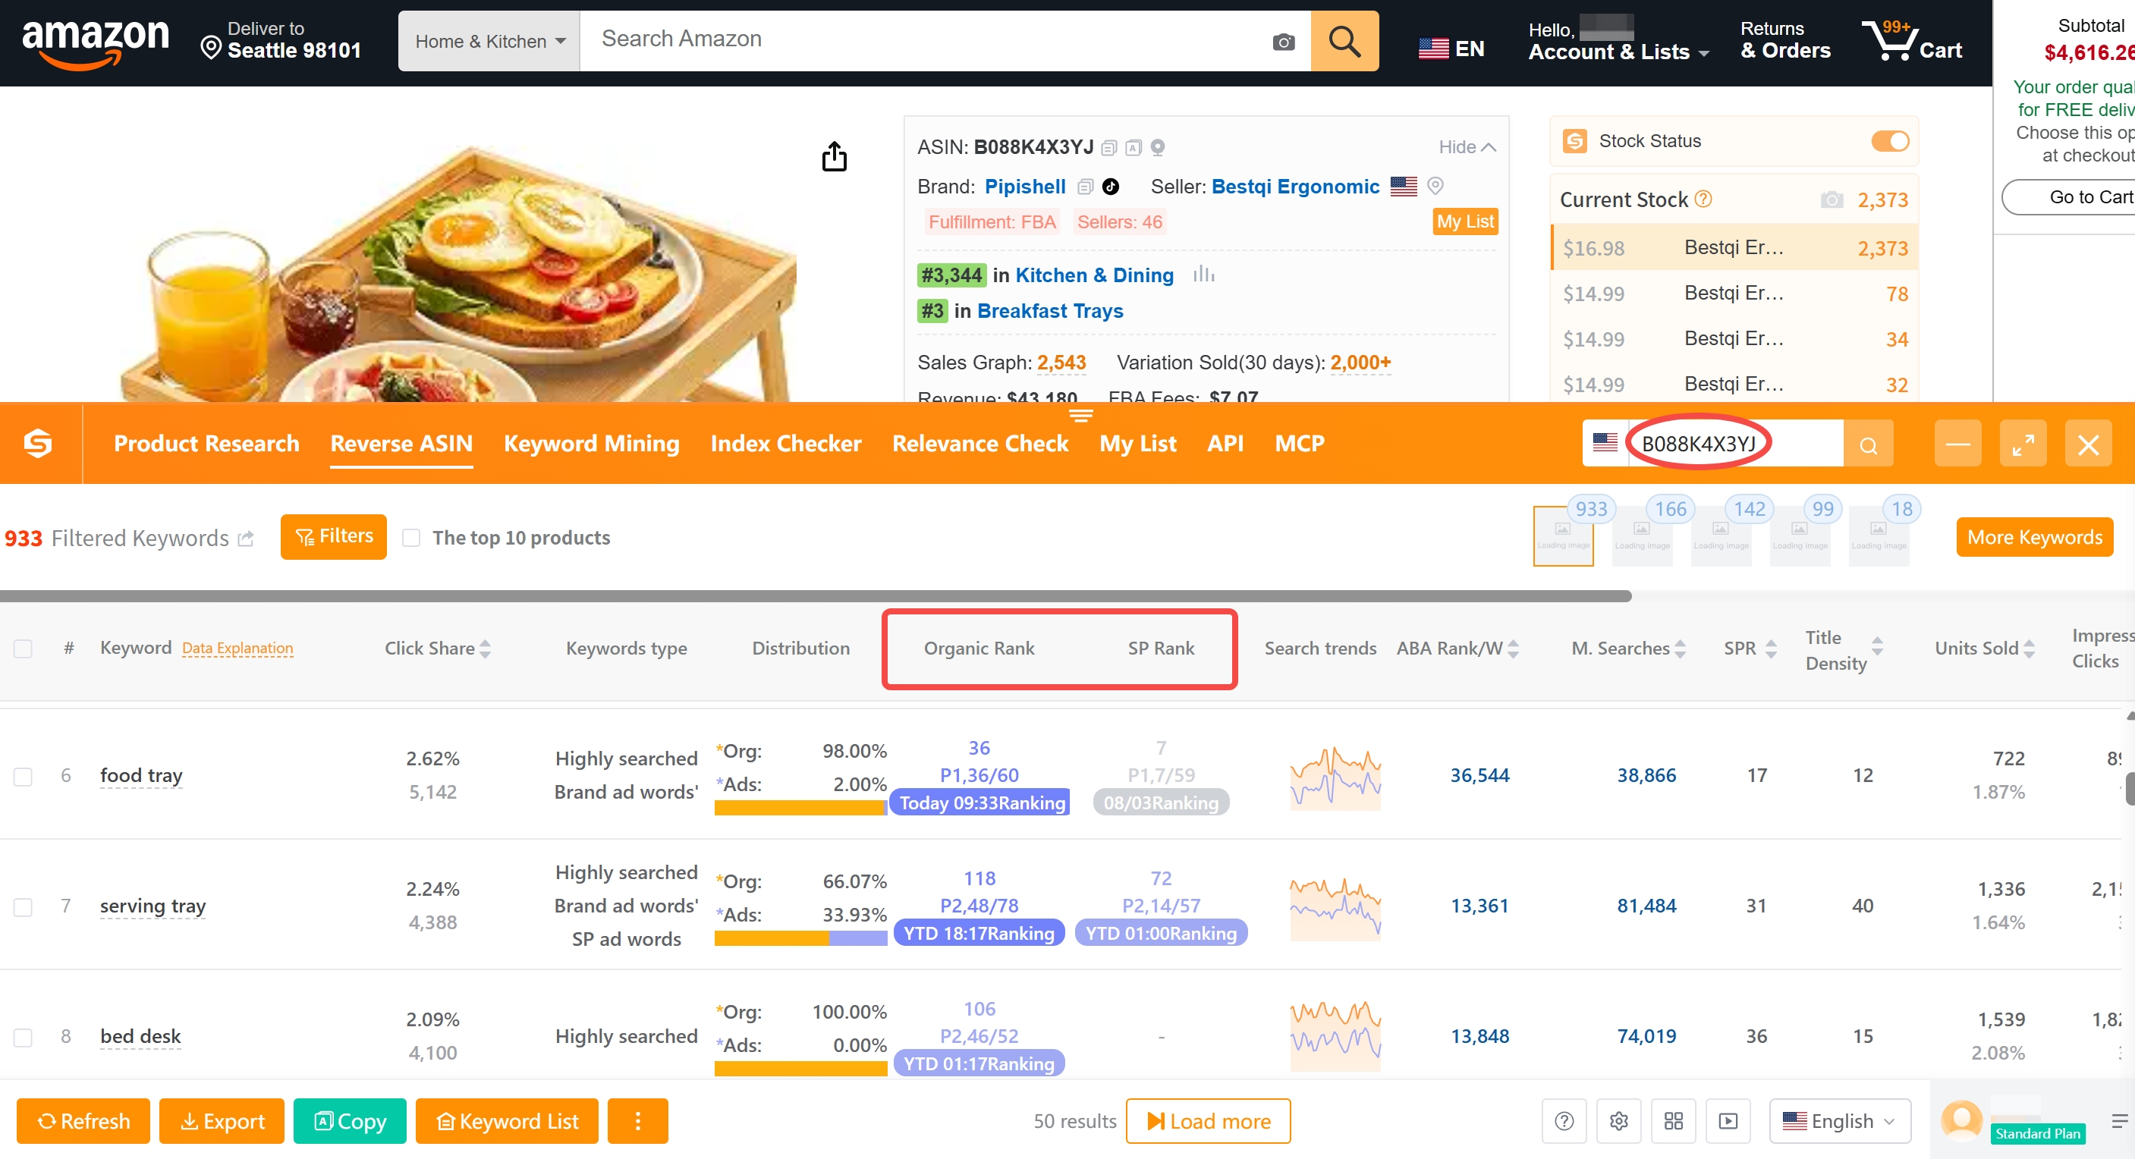Click the TikTok icon beside Pipishell brand

coord(1111,187)
